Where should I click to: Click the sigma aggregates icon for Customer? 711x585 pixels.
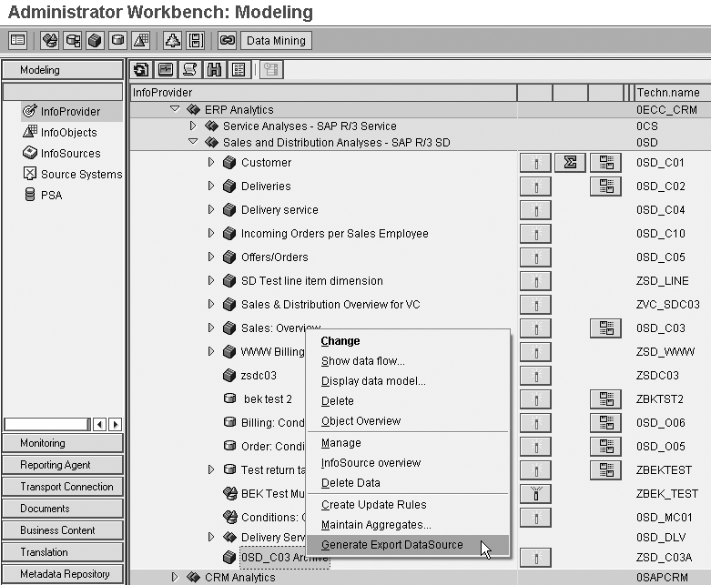pyautogui.click(x=570, y=162)
